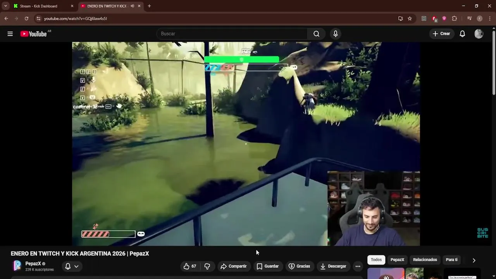Image resolution: width=496 pixels, height=279 pixels.
Task: Go to the YouTube home logo
Action: click(x=34, y=34)
